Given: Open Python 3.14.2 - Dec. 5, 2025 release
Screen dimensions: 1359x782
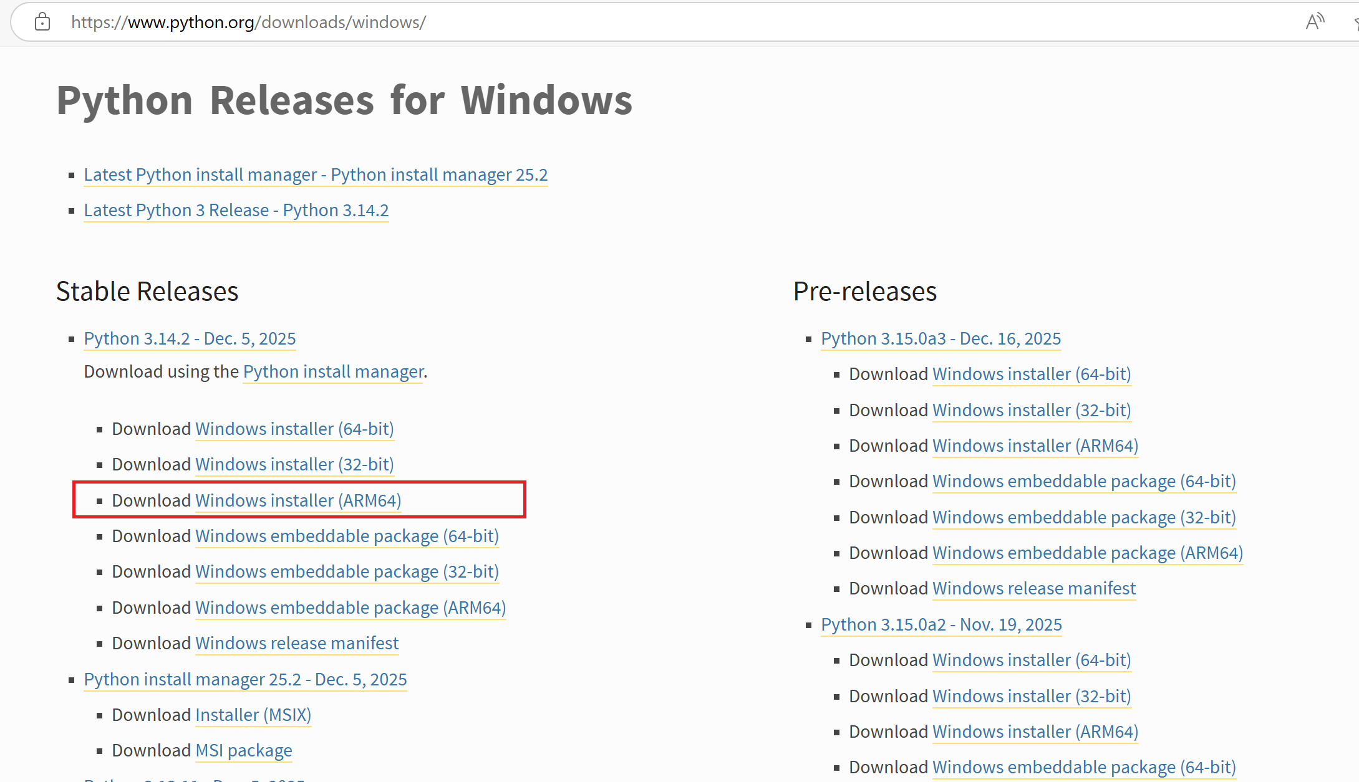Looking at the screenshot, I should coord(190,338).
